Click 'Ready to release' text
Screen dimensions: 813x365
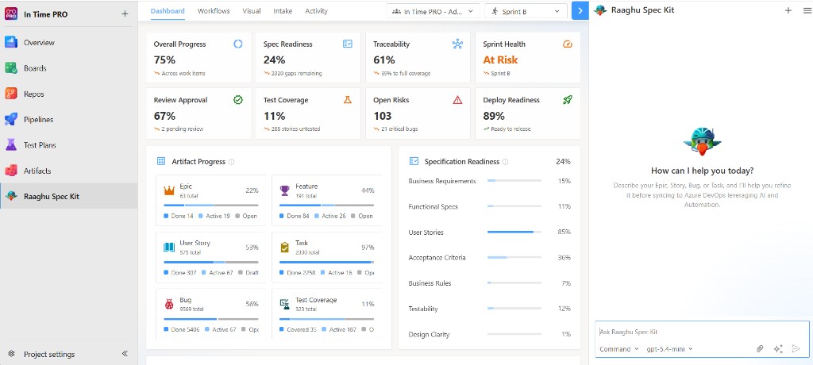tap(511, 129)
